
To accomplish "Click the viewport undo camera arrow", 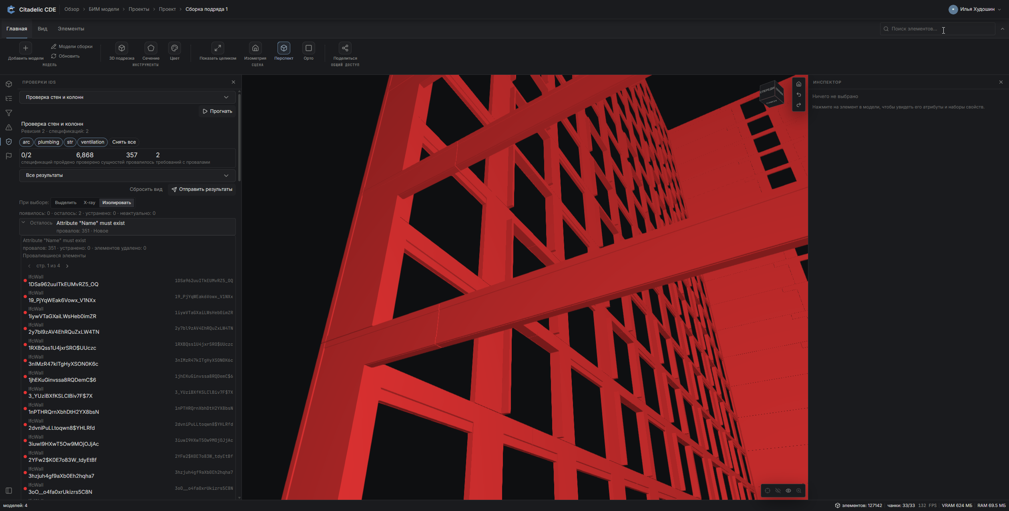I will [x=799, y=94].
